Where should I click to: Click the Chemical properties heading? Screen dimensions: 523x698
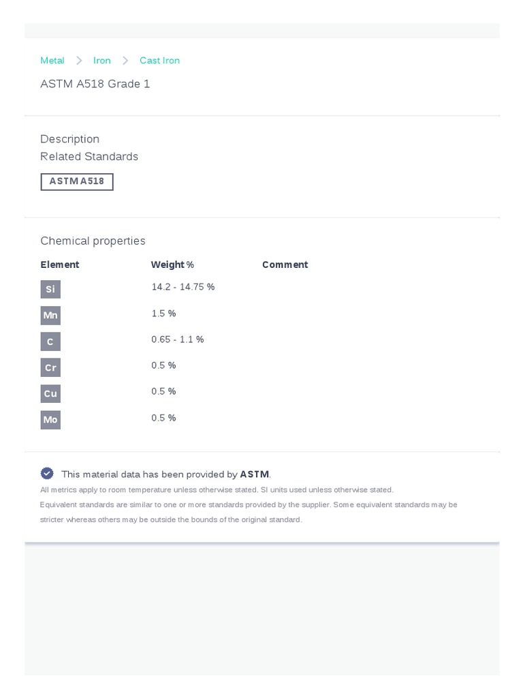coord(93,241)
